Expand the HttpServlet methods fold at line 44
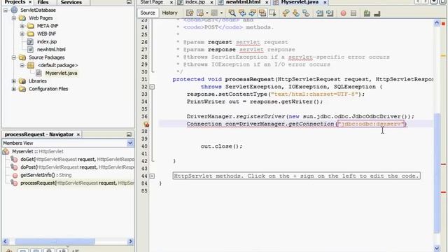Viewport: 448px width, 252px height. (153, 176)
